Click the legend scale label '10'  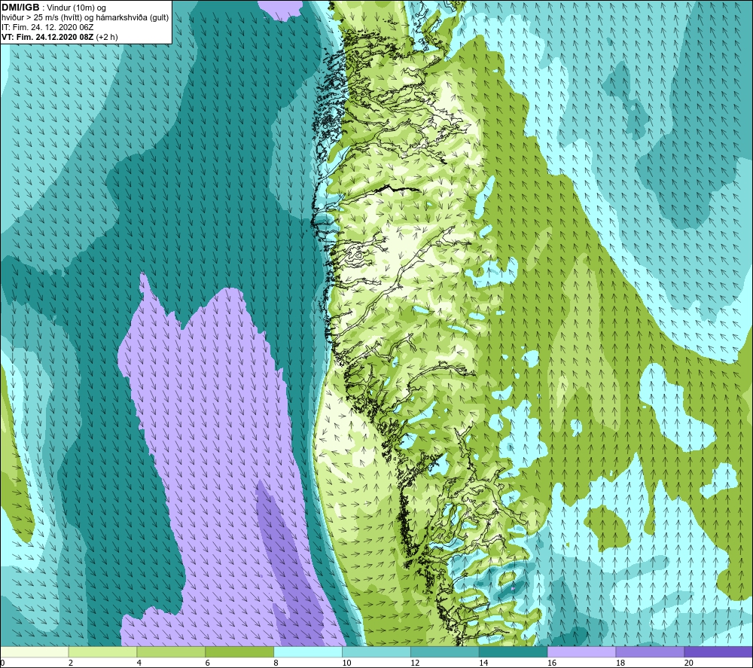(346, 663)
